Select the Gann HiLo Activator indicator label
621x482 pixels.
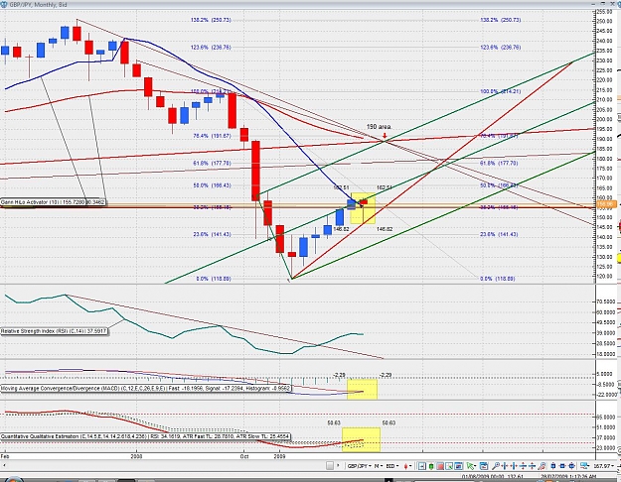coord(53,202)
